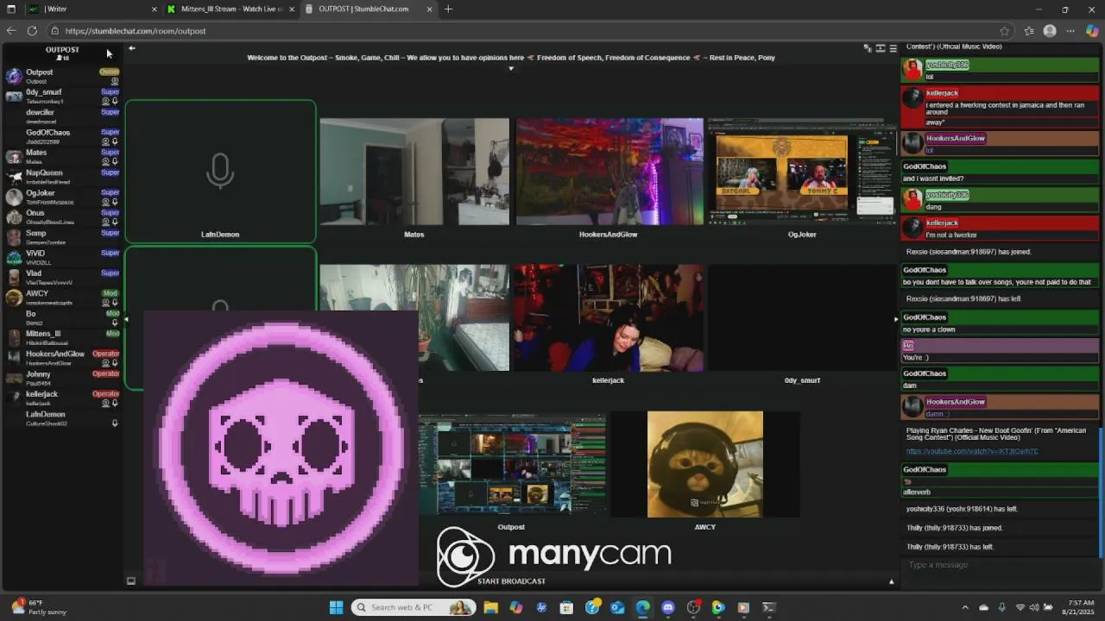This screenshot has height=621, width=1105.
Task: Select the AWCY cat webcam feed
Action: pos(705,464)
